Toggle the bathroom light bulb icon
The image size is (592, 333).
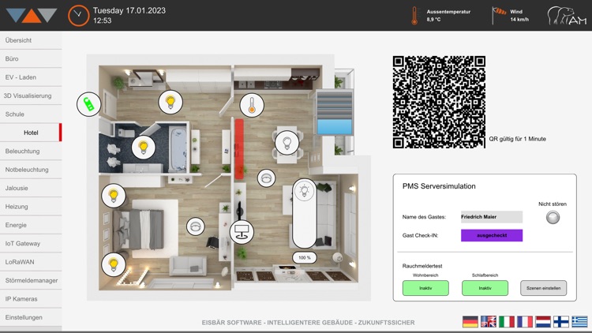[144, 148]
